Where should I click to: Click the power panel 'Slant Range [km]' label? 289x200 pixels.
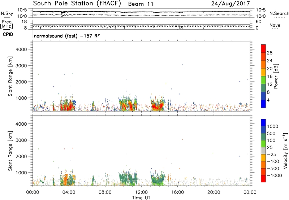click(10, 76)
